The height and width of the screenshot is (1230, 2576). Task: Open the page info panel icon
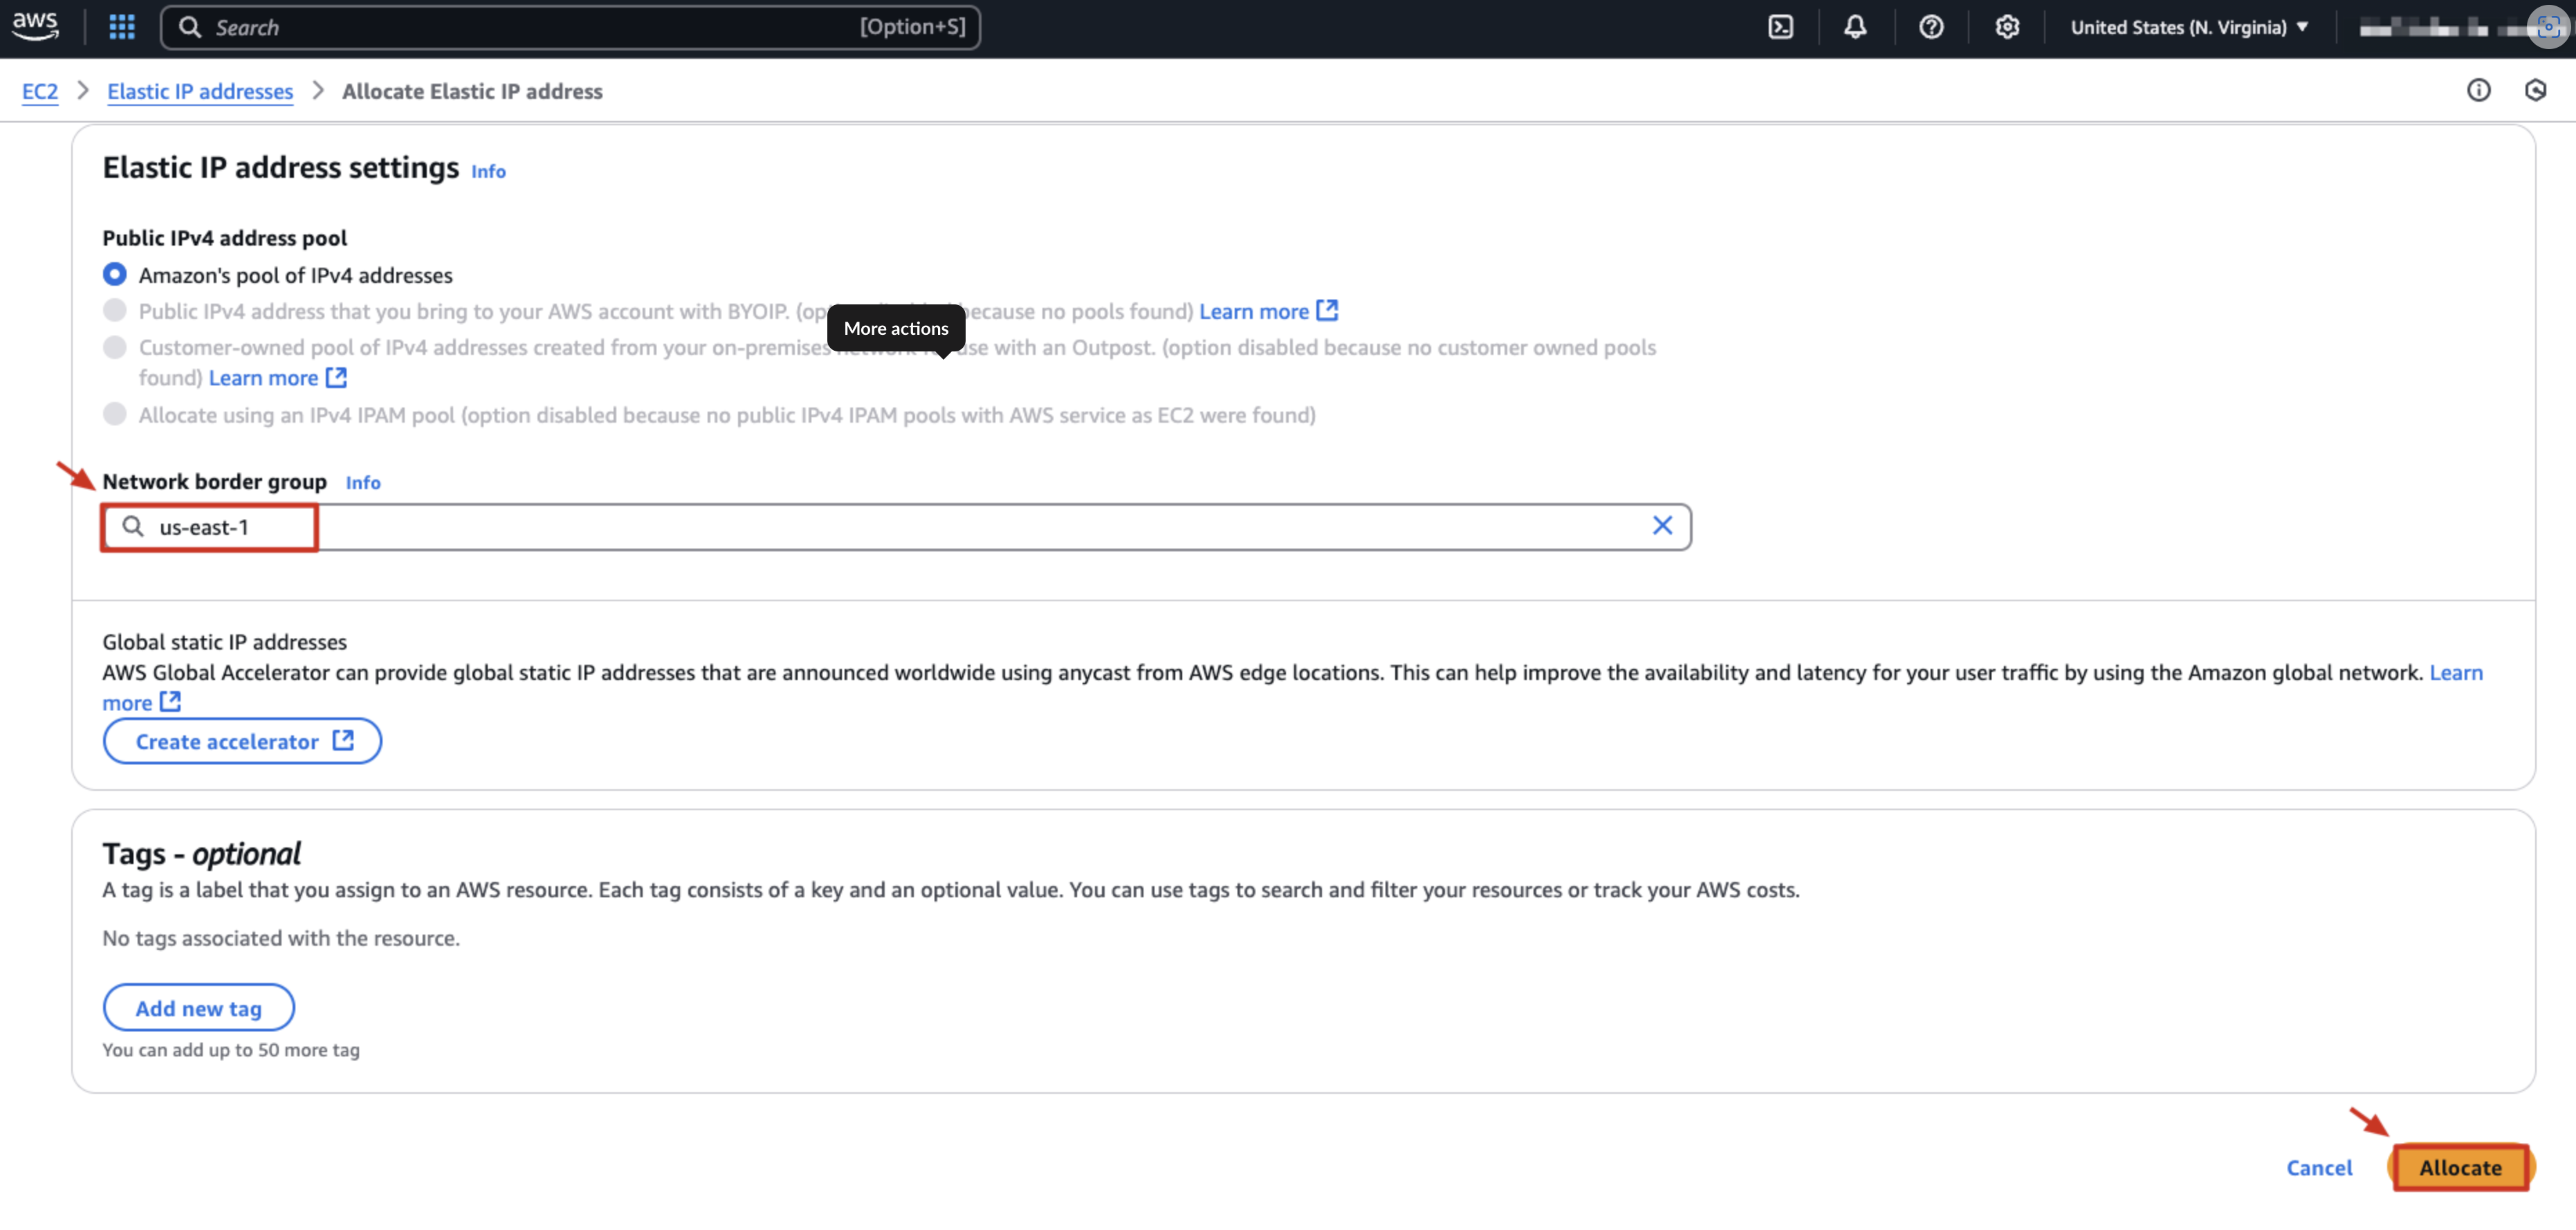[2478, 91]
